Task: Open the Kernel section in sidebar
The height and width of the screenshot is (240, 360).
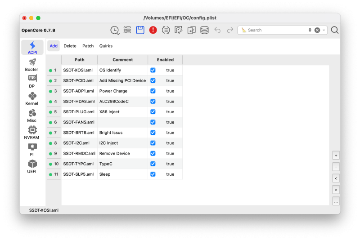Action: 32,98
